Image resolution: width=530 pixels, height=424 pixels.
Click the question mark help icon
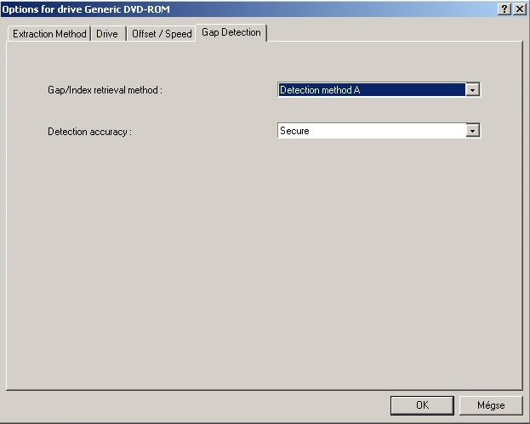505,8
